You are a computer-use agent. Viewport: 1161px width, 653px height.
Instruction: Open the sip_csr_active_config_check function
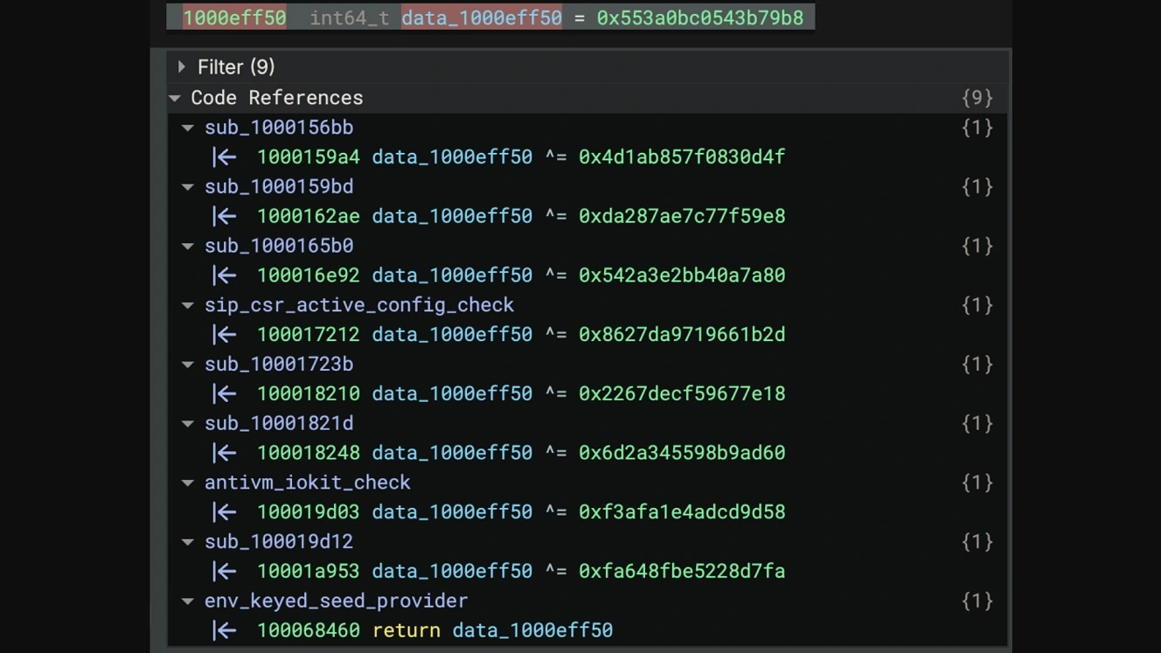click(359, 305)
